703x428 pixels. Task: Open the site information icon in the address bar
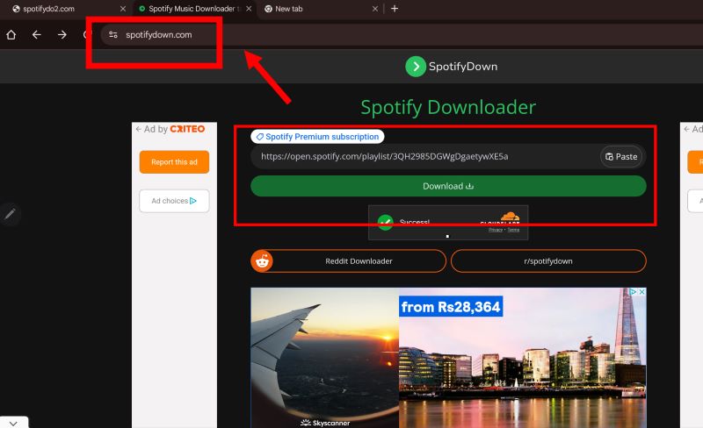[113, 34]
